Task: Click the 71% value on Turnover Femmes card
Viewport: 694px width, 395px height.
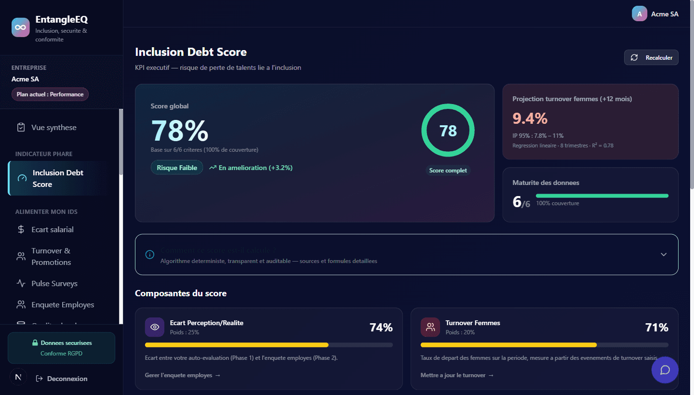Action: 657,328
